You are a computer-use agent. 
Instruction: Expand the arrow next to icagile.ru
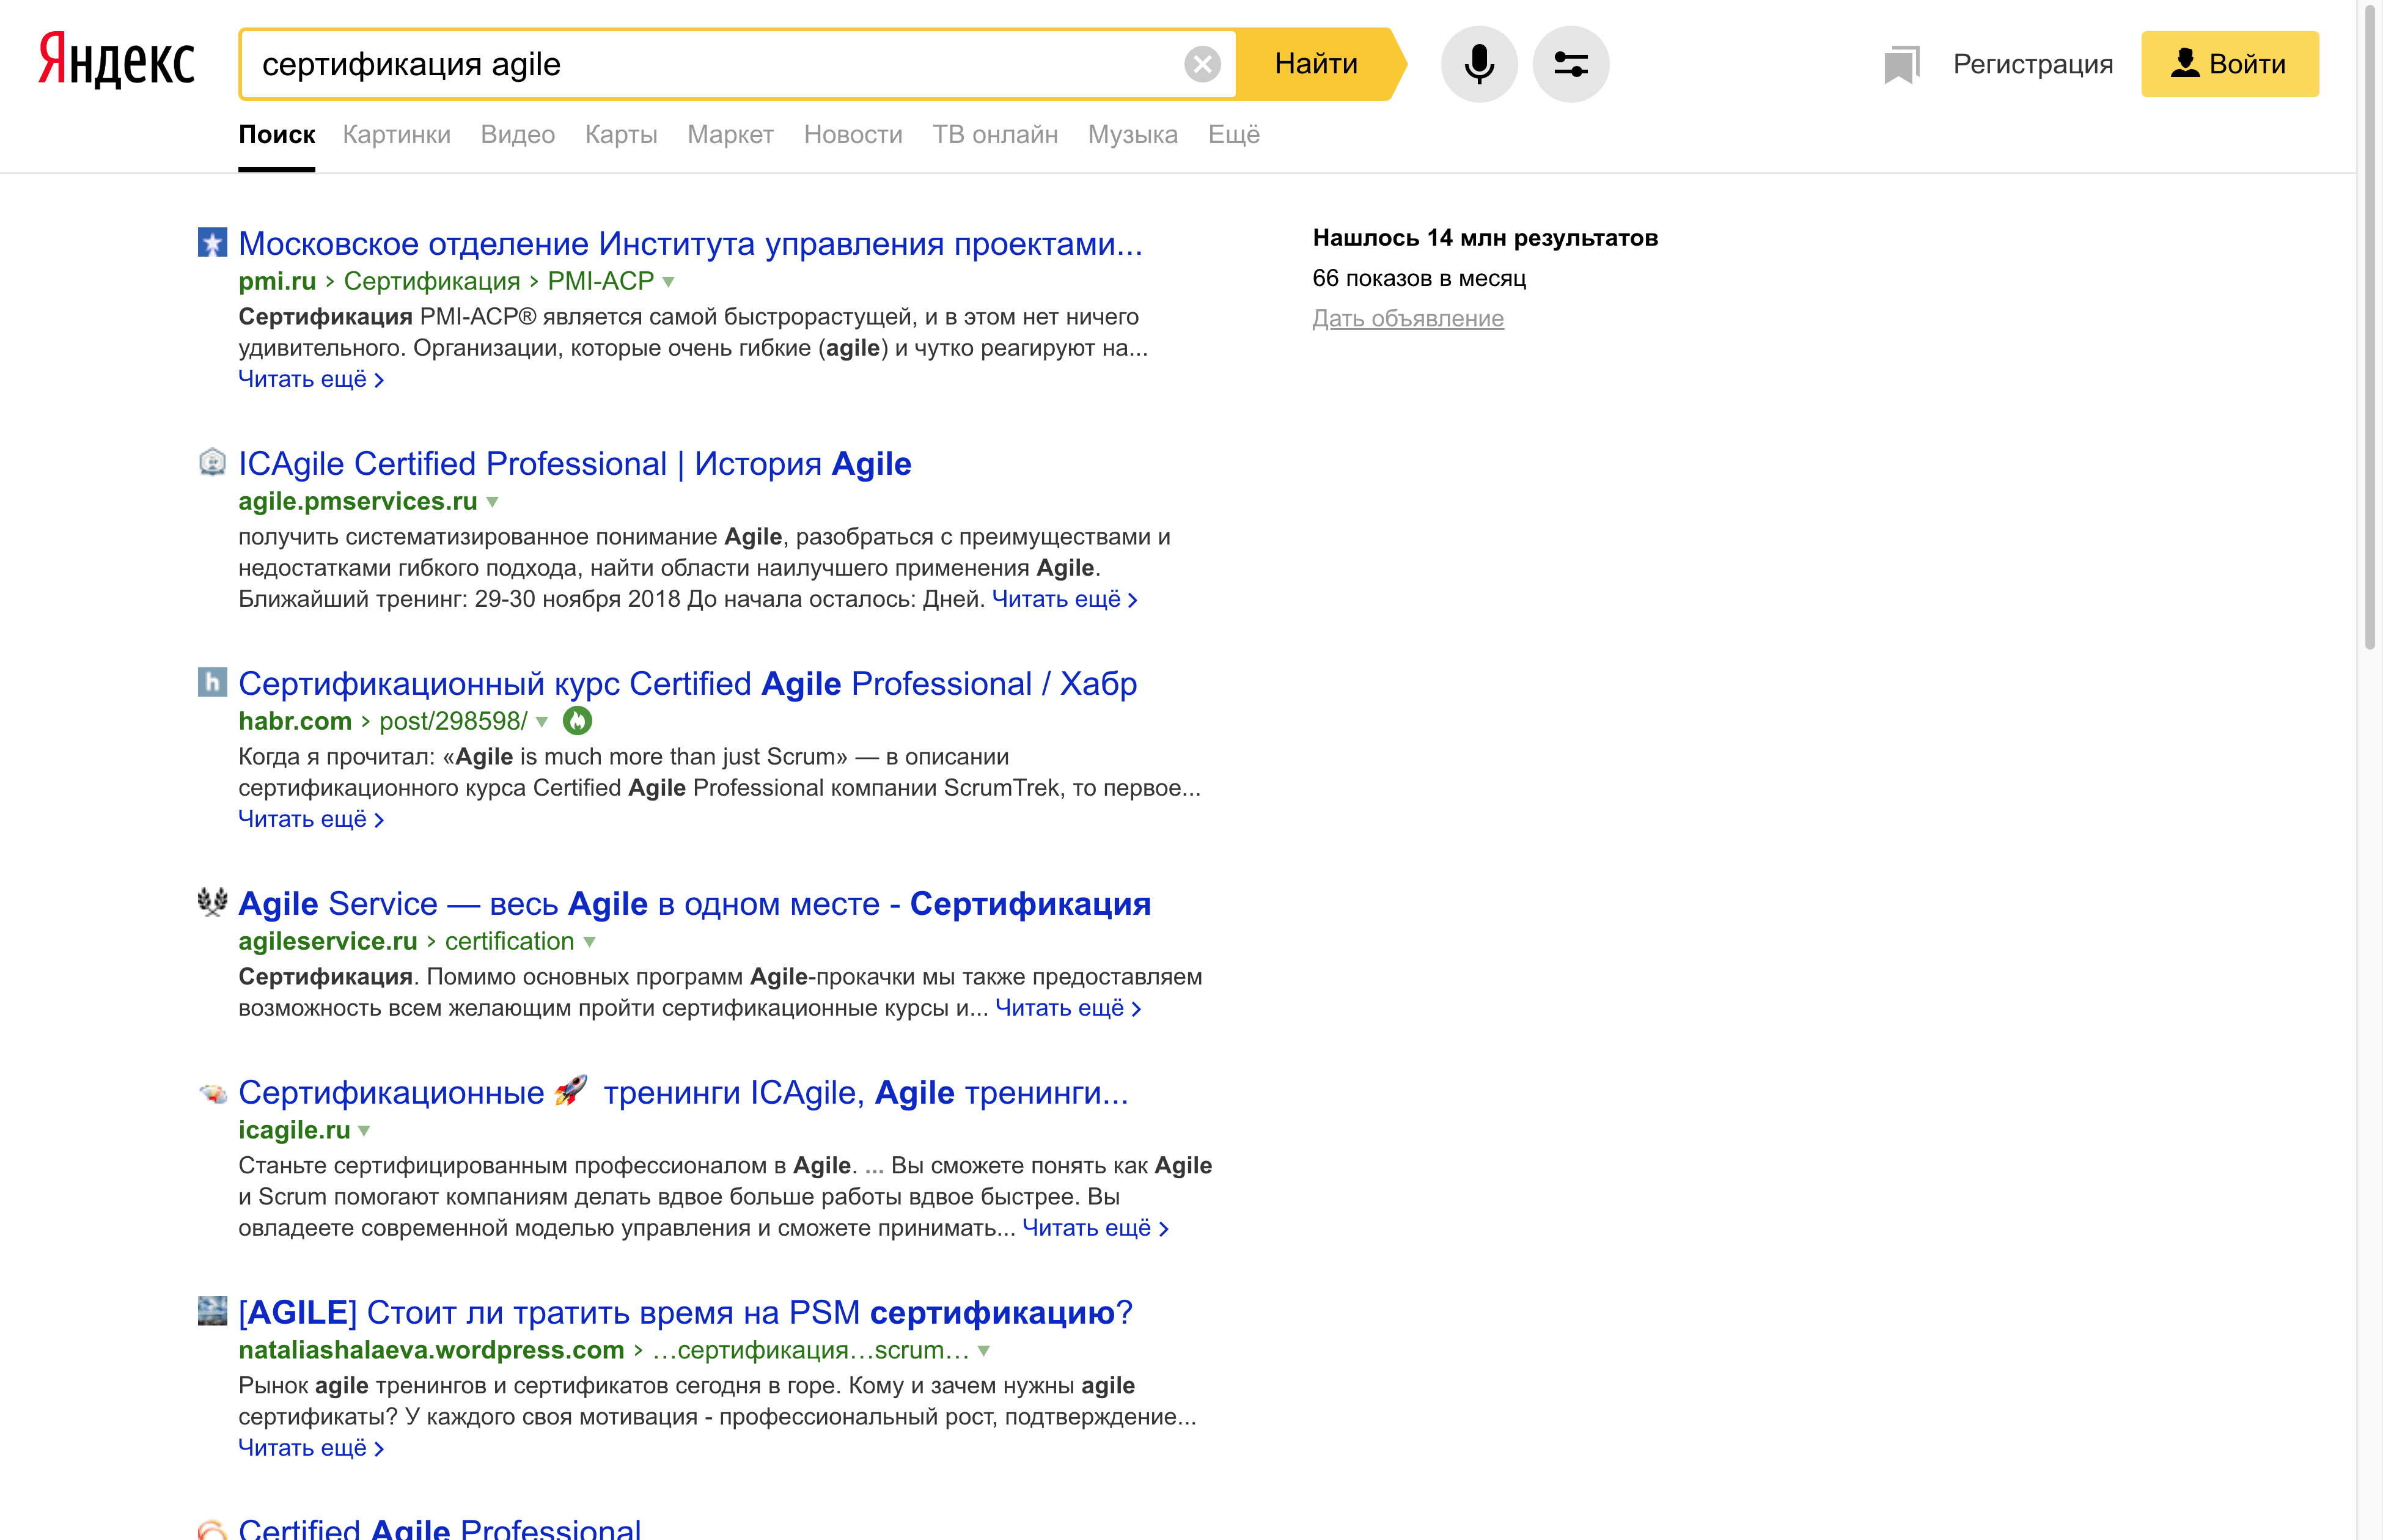point(364,1131)
